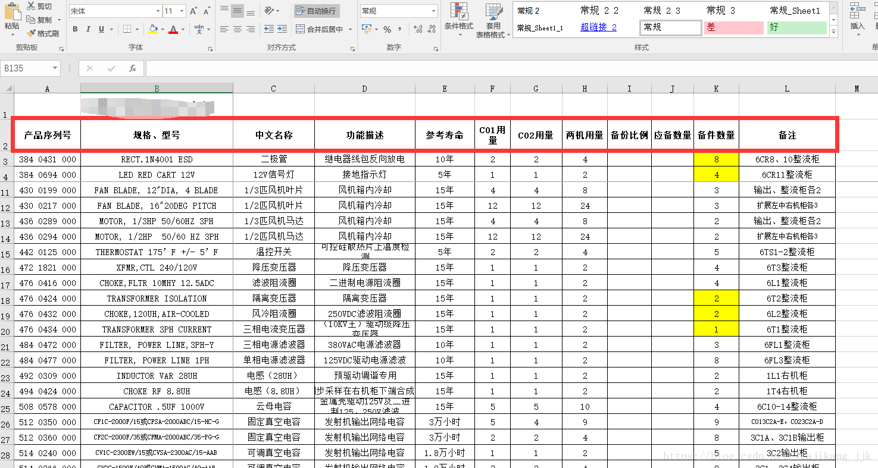Apply red font color A
Viewport: 878px width, 468px height.
coord(173,29)
